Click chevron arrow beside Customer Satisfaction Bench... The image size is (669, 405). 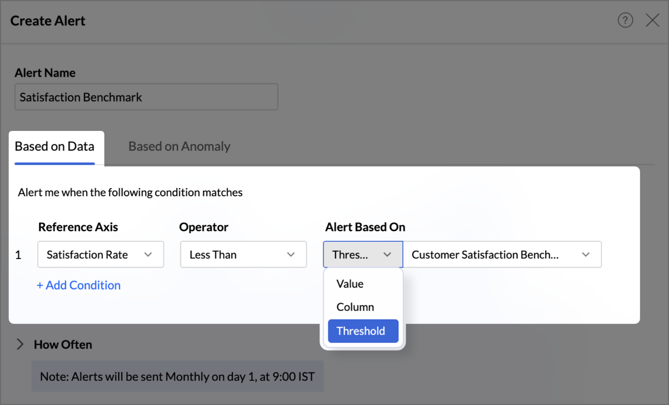click(586, 255)
